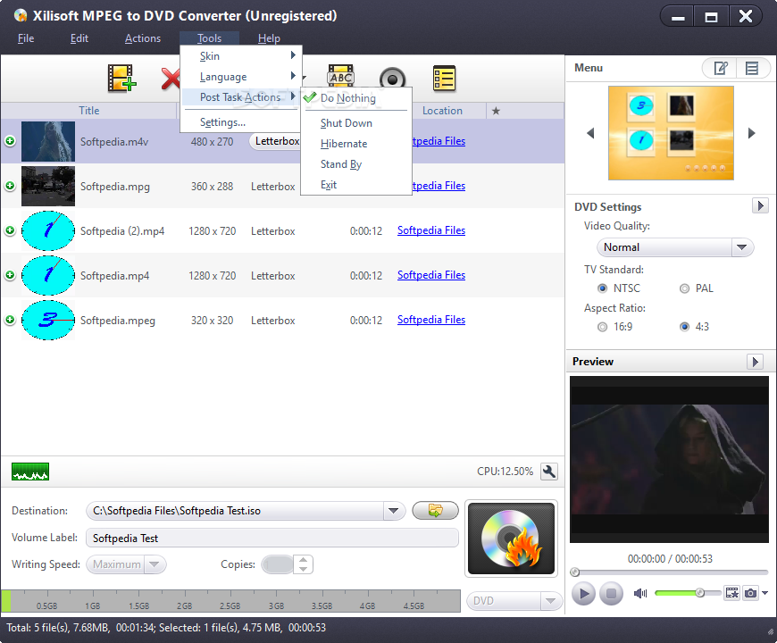This screenshot has height=643, width=777.
Task: Click green plus icon next to Softpedia.mpeg
Action: point(10,320)
